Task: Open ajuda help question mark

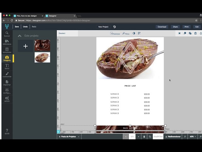Action: pyautogui.click(x=7, y=132)
